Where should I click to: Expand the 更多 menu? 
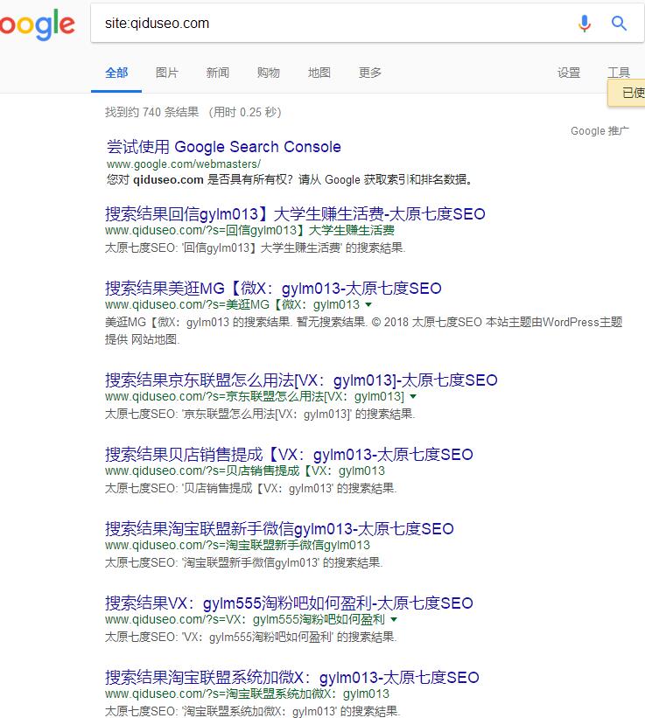pyautogui.click(x=370, y=73)
